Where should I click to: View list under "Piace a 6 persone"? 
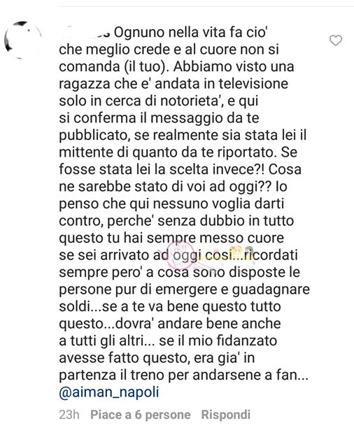click(x=141, y=415)
